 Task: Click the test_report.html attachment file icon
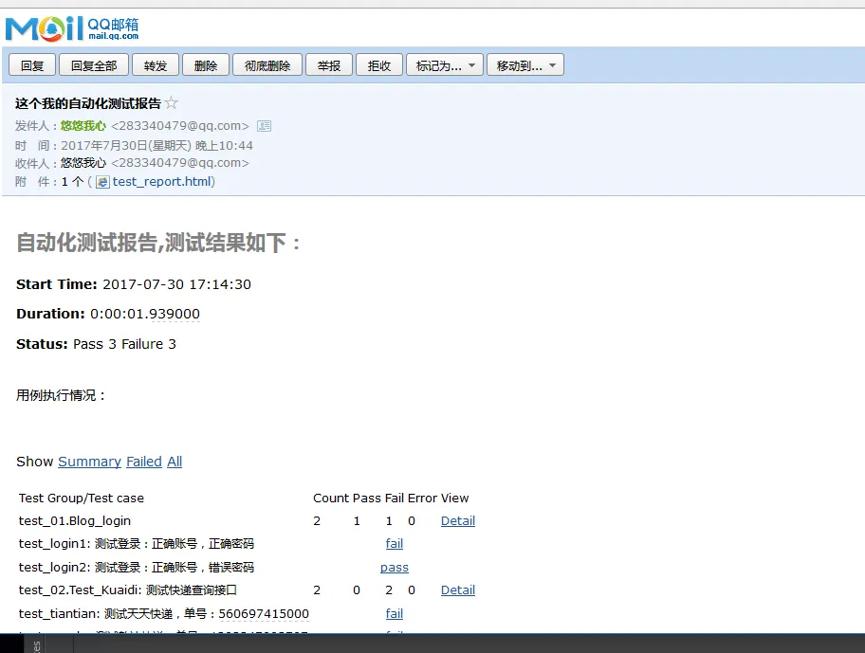click(x=102, y=182)
